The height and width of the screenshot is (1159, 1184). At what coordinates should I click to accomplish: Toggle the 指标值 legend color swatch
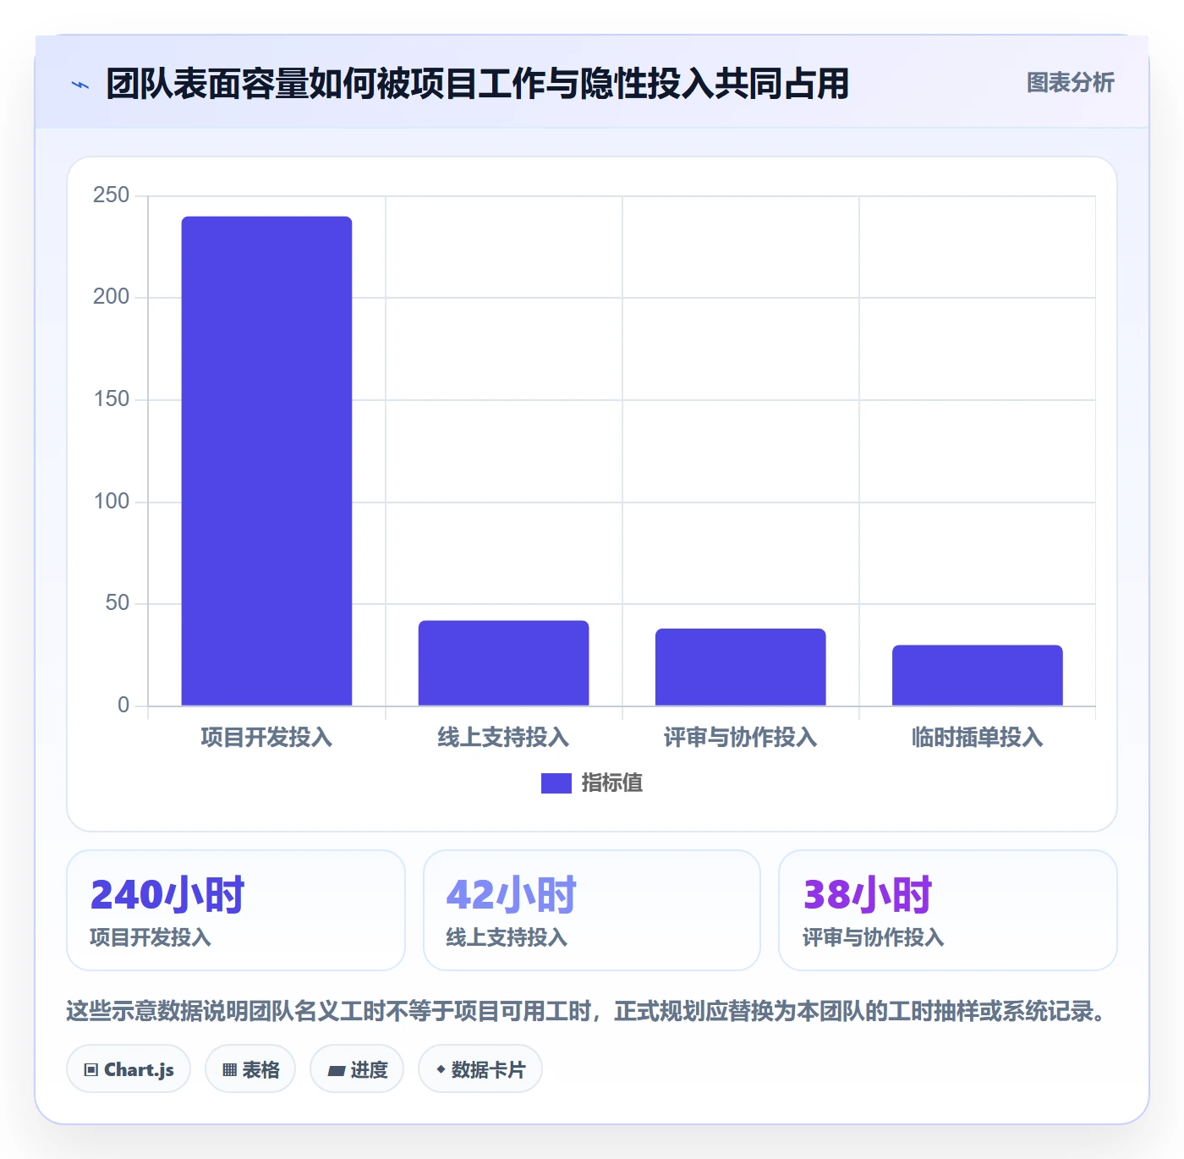point(556,783)
